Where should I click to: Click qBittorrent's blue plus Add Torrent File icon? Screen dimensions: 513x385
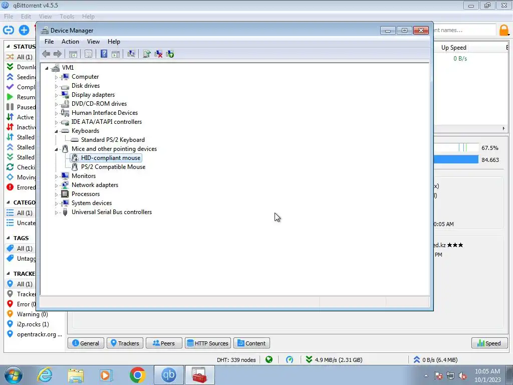coord(24,30)
